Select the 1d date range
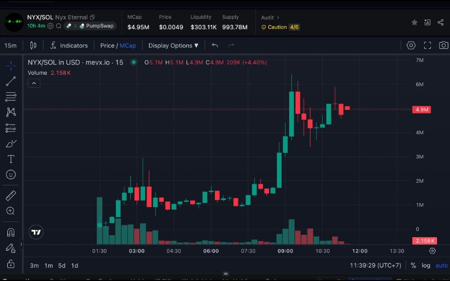450x281 pixels. click(x=75, y=265)
